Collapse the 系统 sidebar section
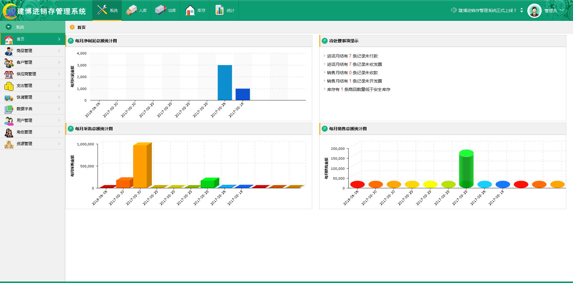This screenshot has height=283, width=573. [9, 27]
